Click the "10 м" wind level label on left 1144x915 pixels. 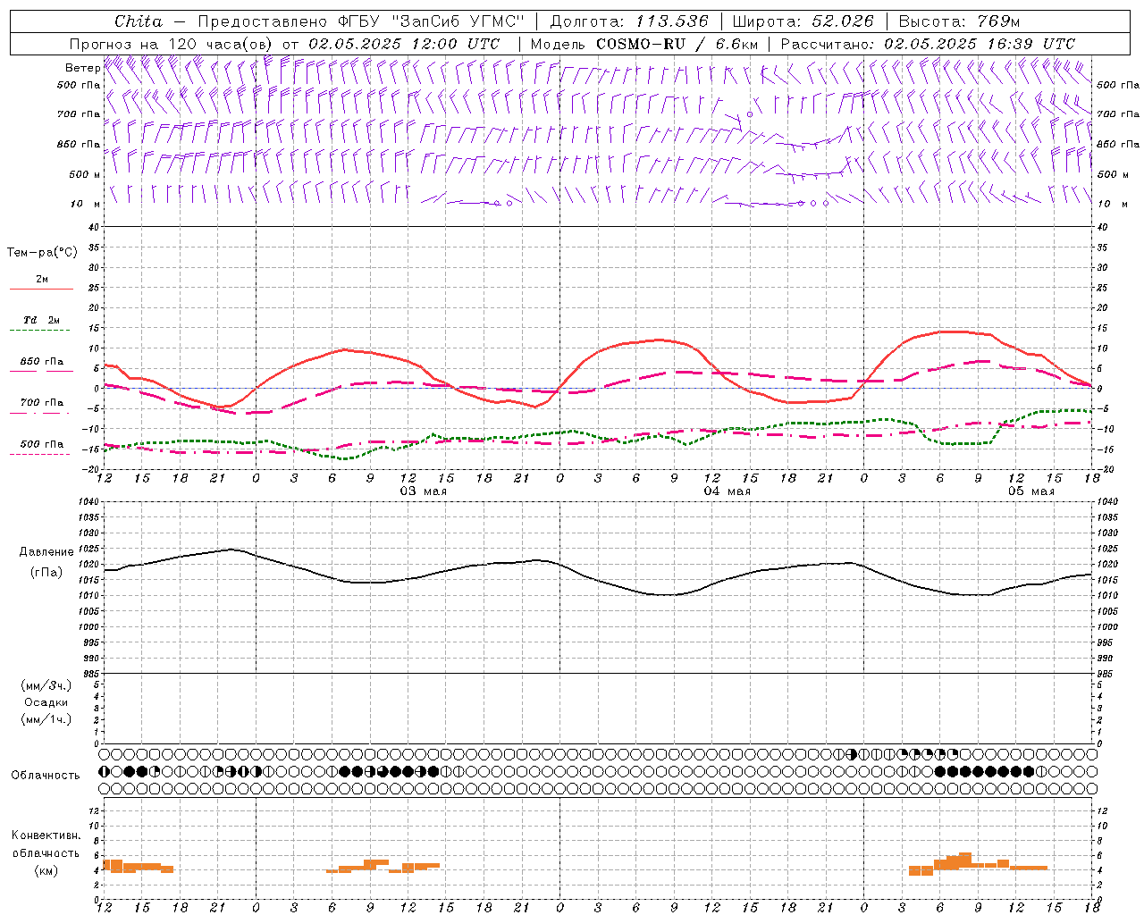(86, 205)
